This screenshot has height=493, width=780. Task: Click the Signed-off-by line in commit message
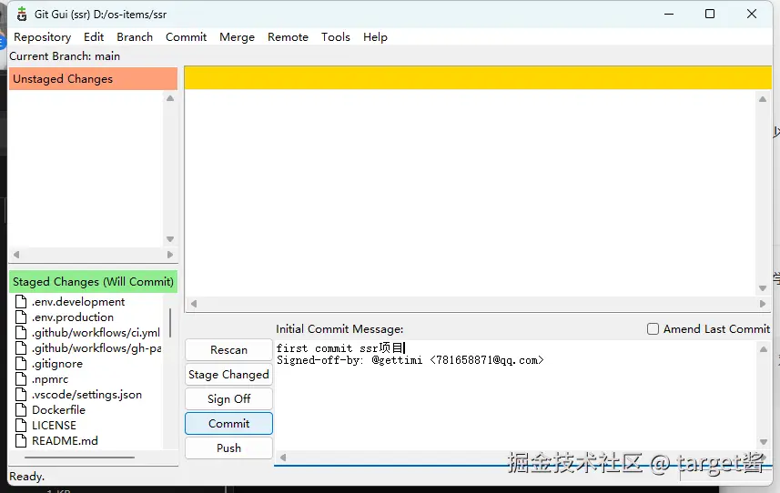410,360
